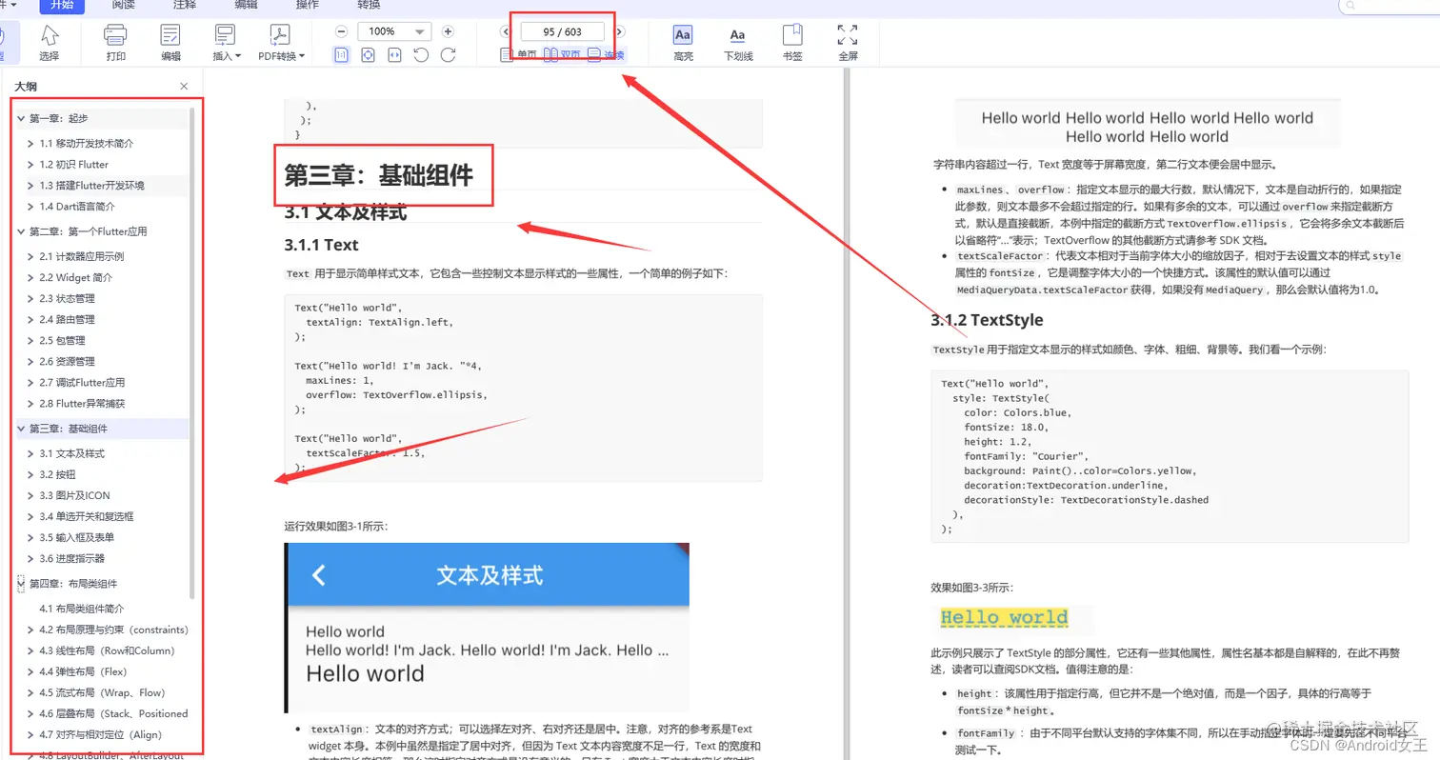The image size is (1440, 760).
Task: Open the 插入 insert dropdown
Action: (x=223, y=41)
